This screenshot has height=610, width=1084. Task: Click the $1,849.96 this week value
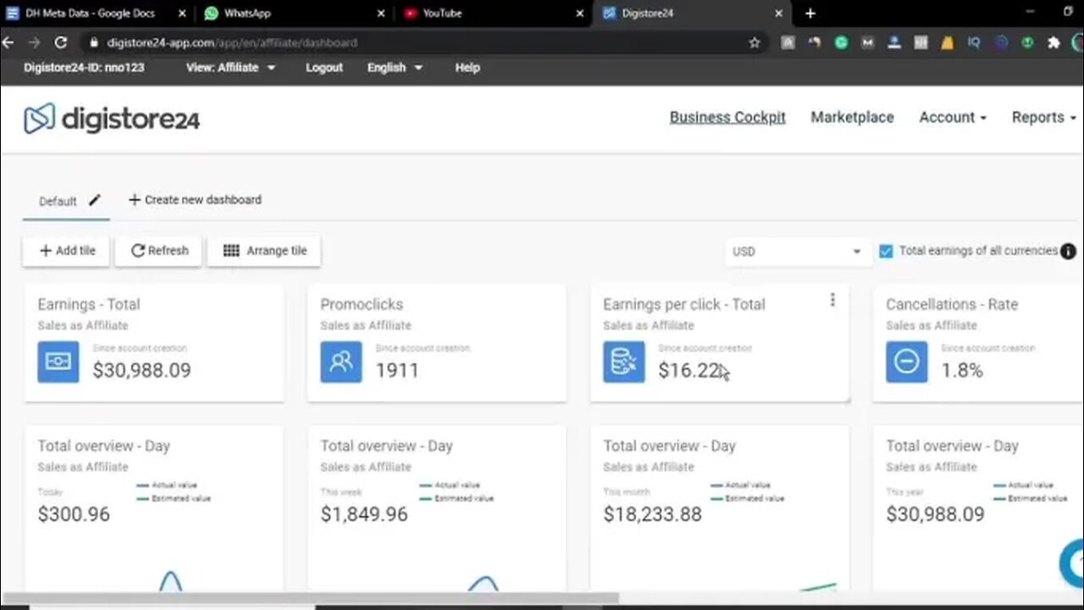pos(364,514)
